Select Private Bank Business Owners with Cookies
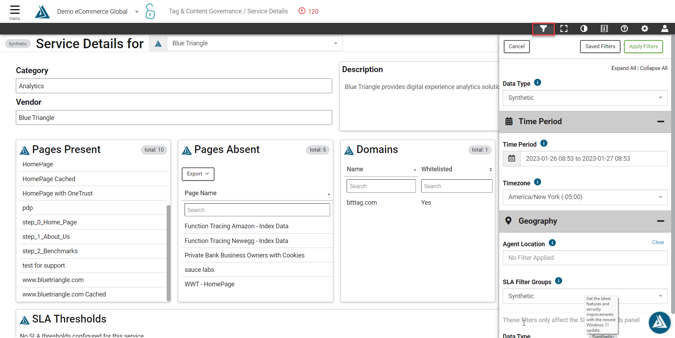 pyautogui.click(x=257, y=255)
